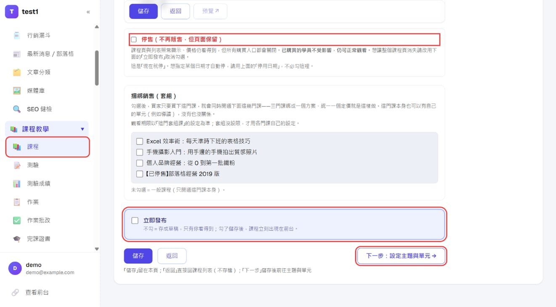This screenshot has height=307, width=556.
Task: Click the 查看前台 link icon
Action: [x=15, y=292]
